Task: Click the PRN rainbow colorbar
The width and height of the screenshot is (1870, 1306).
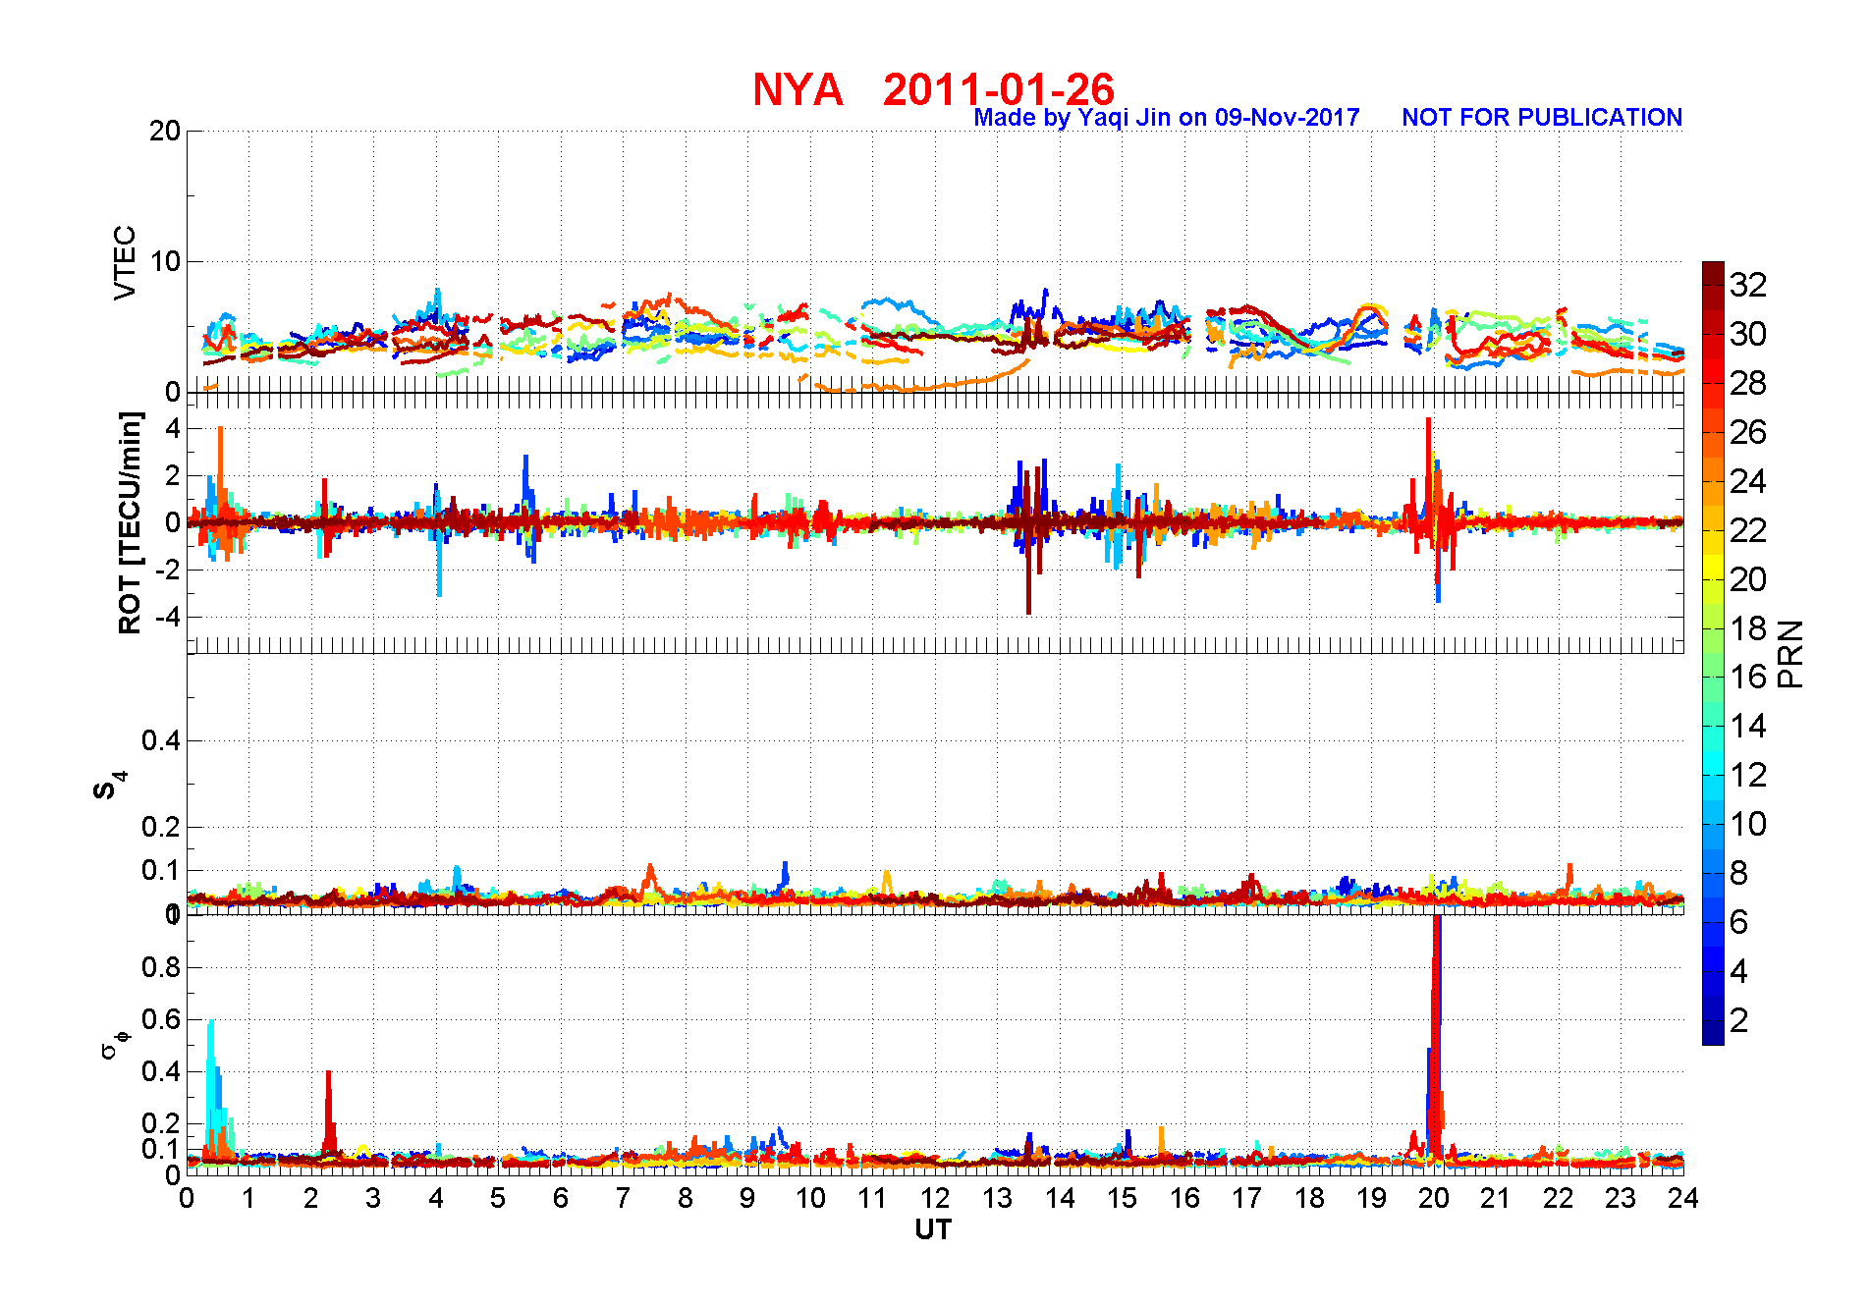Action: click(1713, 653)
